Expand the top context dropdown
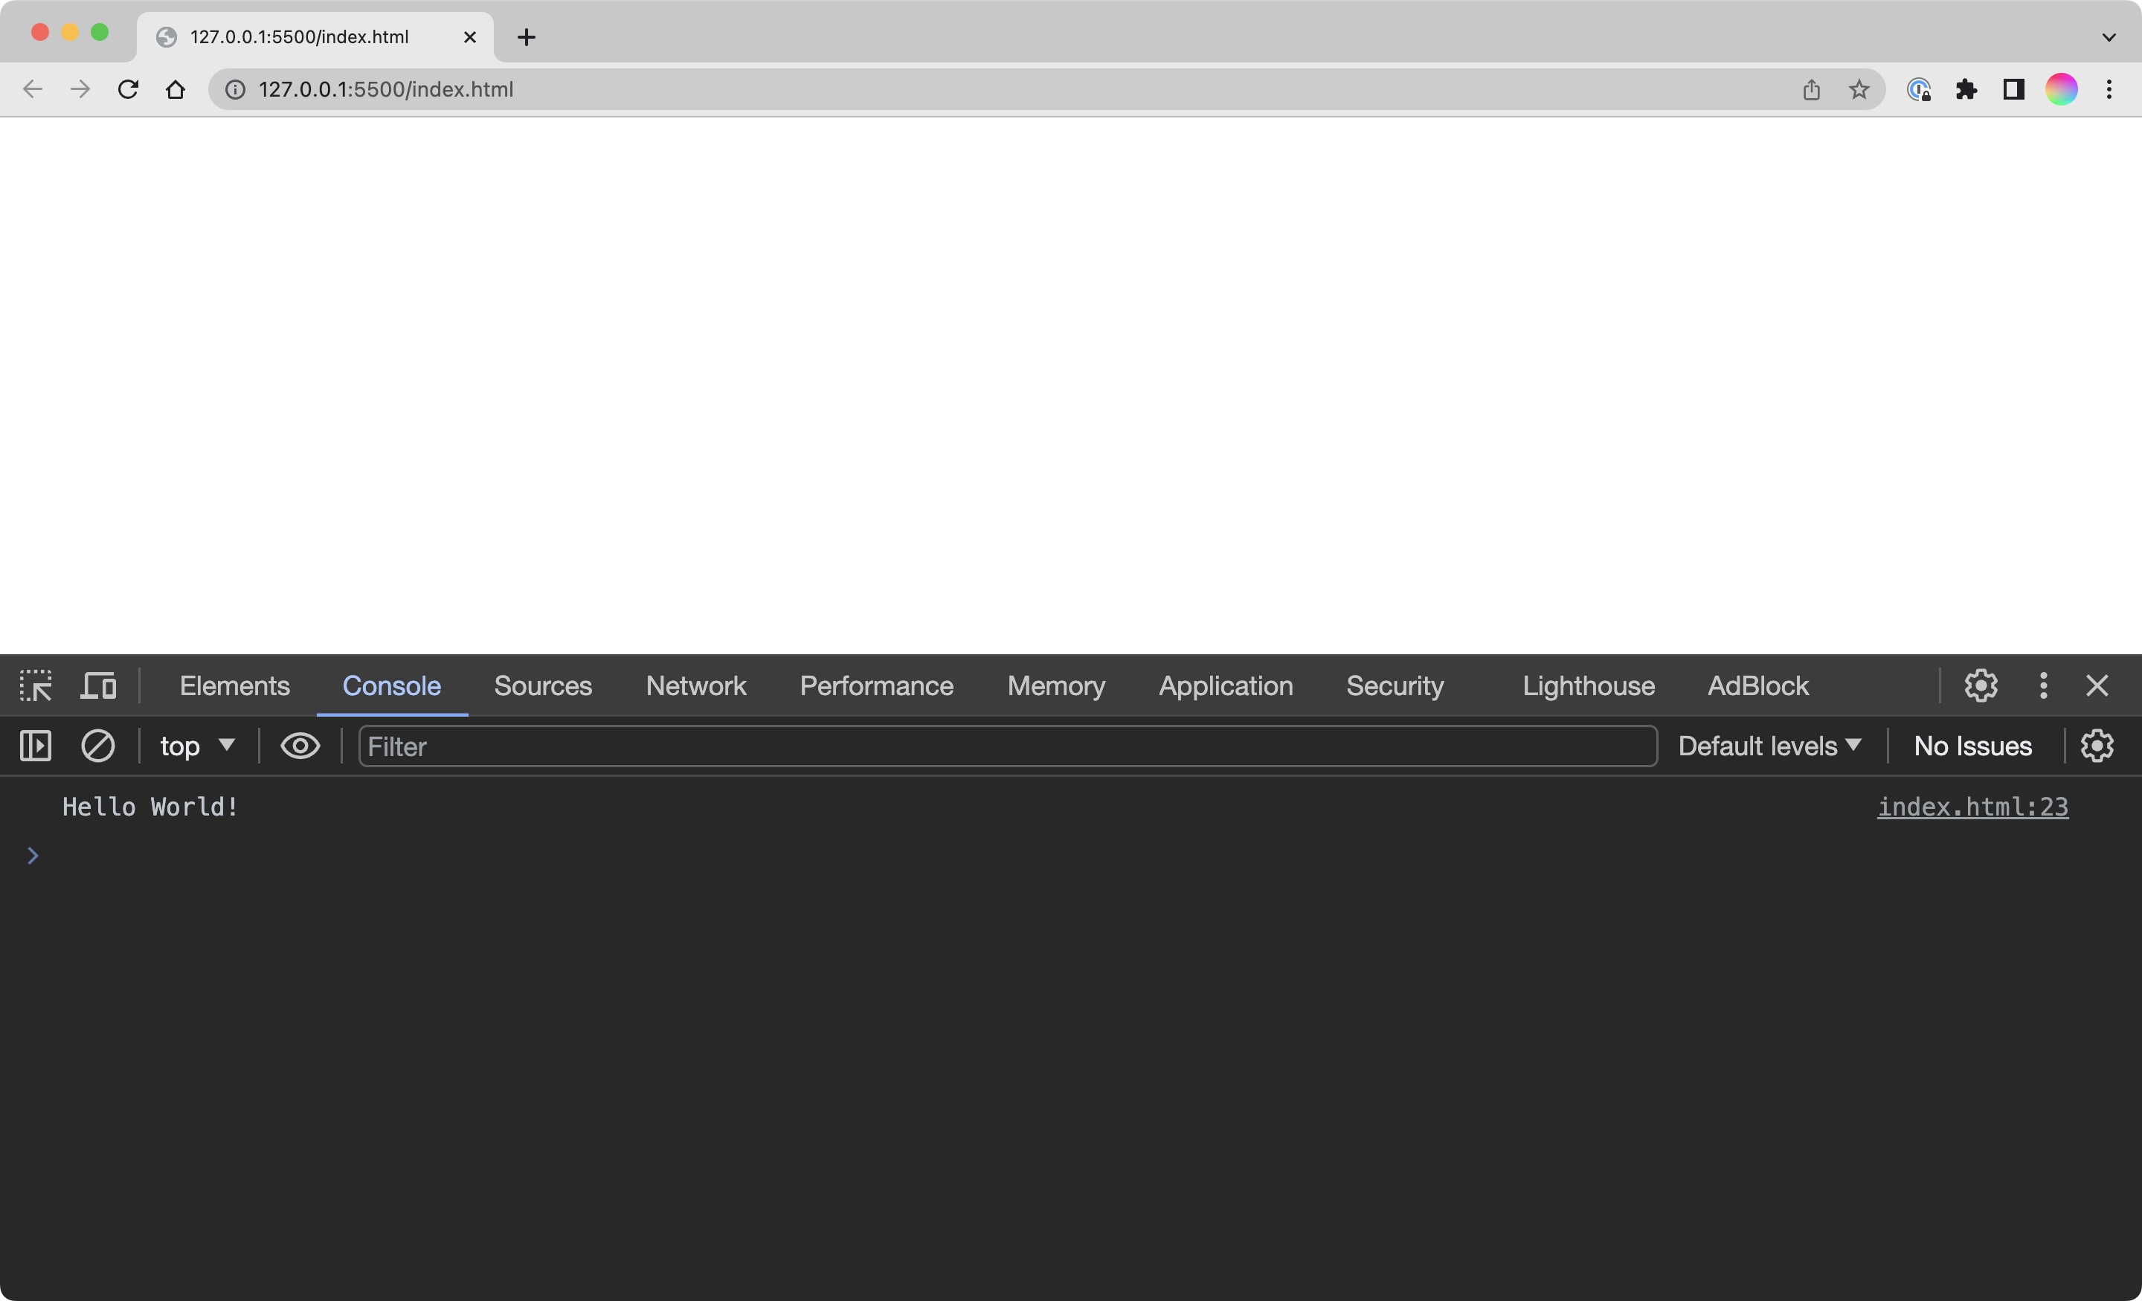 (x=197, y=746)
